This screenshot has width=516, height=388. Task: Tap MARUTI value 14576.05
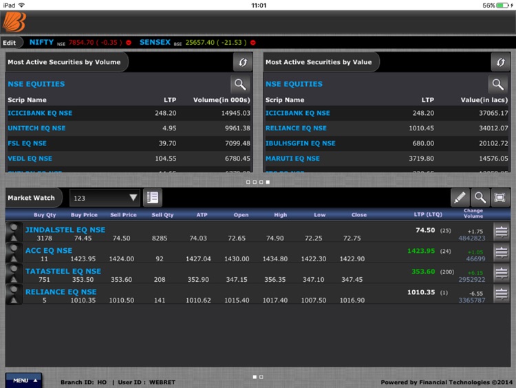coord(493,159)
